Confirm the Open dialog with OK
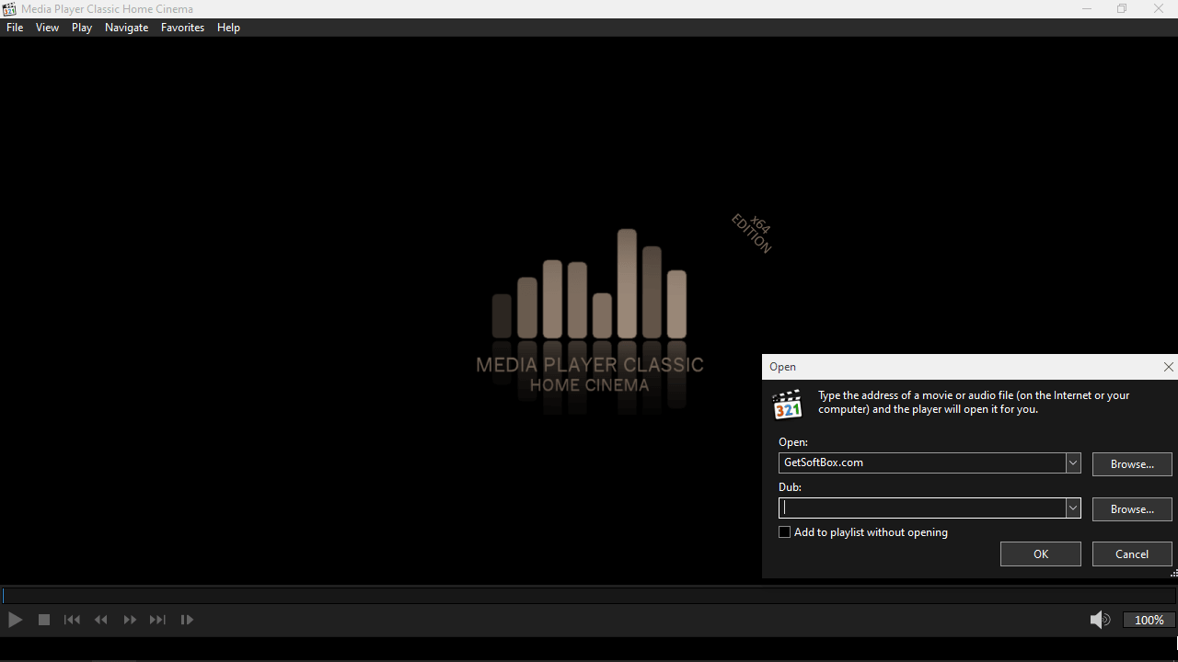This screenshot has width=1178, height=662. 1041,554
